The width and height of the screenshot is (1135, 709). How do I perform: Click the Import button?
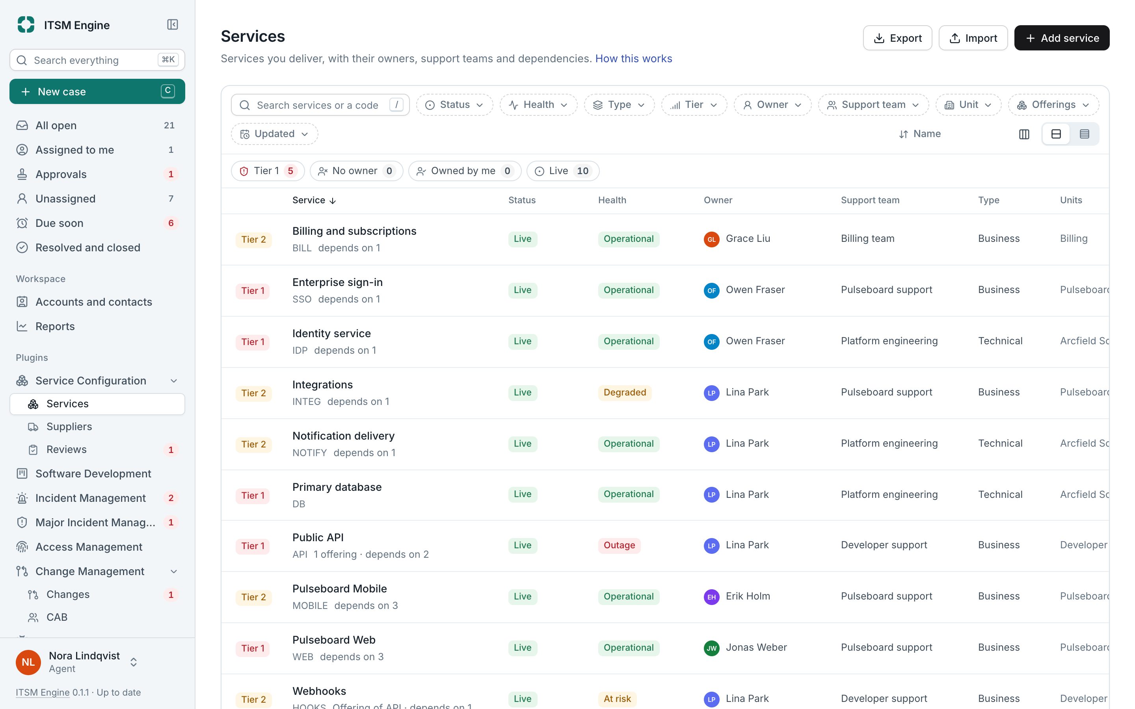click(x=973, y=38)
